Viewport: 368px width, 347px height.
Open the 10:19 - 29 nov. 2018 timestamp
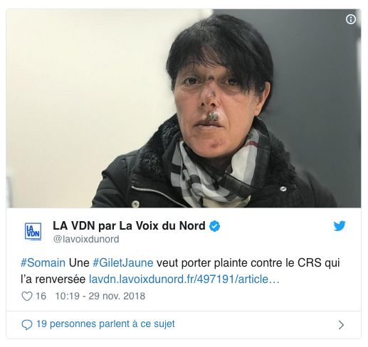(100, 297)
